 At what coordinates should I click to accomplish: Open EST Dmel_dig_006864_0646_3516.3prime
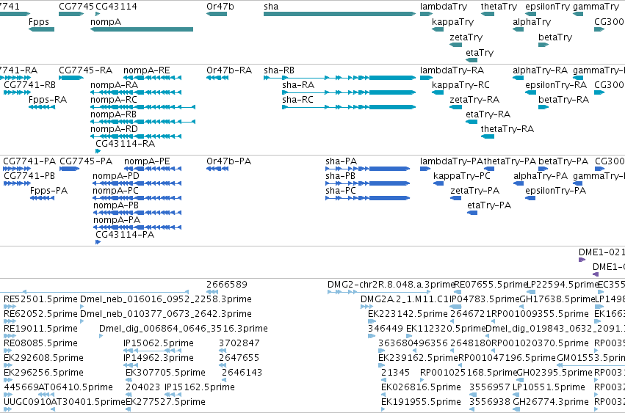[x=184, y=329]
